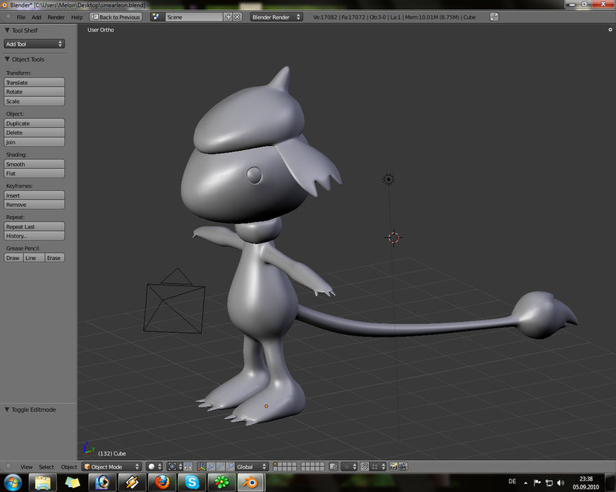Viewport: 616px width, 492px height.
Task: Click the scene browse icon beside Scene field
Action: click(x=156, y=17)
